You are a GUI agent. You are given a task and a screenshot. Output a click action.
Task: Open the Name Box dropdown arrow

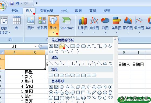pyautogui.click(x=36, y=46)
